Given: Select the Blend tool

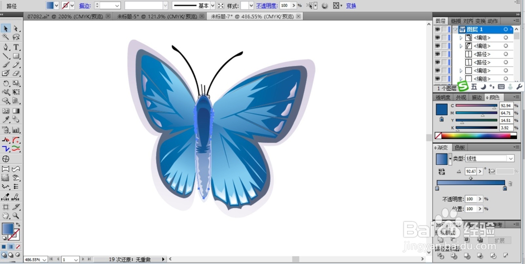Looking at the screenshot, I should tap(16, 120).
